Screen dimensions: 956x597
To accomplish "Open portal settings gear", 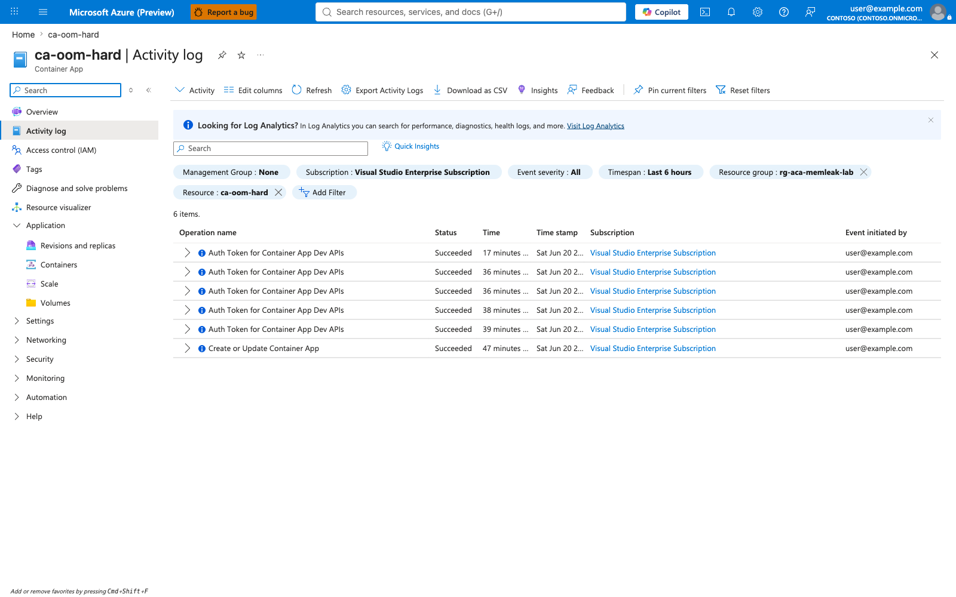I will coord(758,12).
